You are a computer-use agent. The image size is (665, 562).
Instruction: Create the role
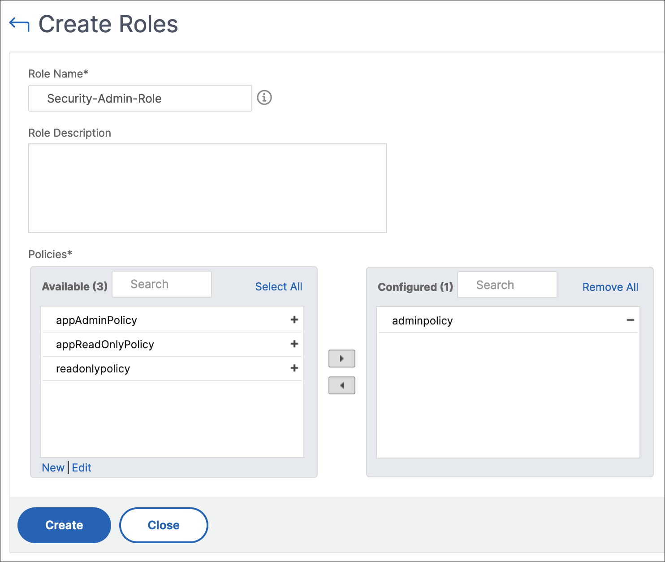[x=64, y=525]
